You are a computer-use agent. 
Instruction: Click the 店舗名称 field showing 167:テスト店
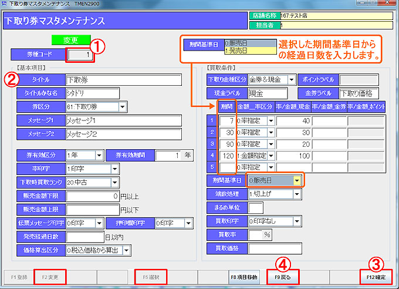pyautogui.click(x=337, y=16)
